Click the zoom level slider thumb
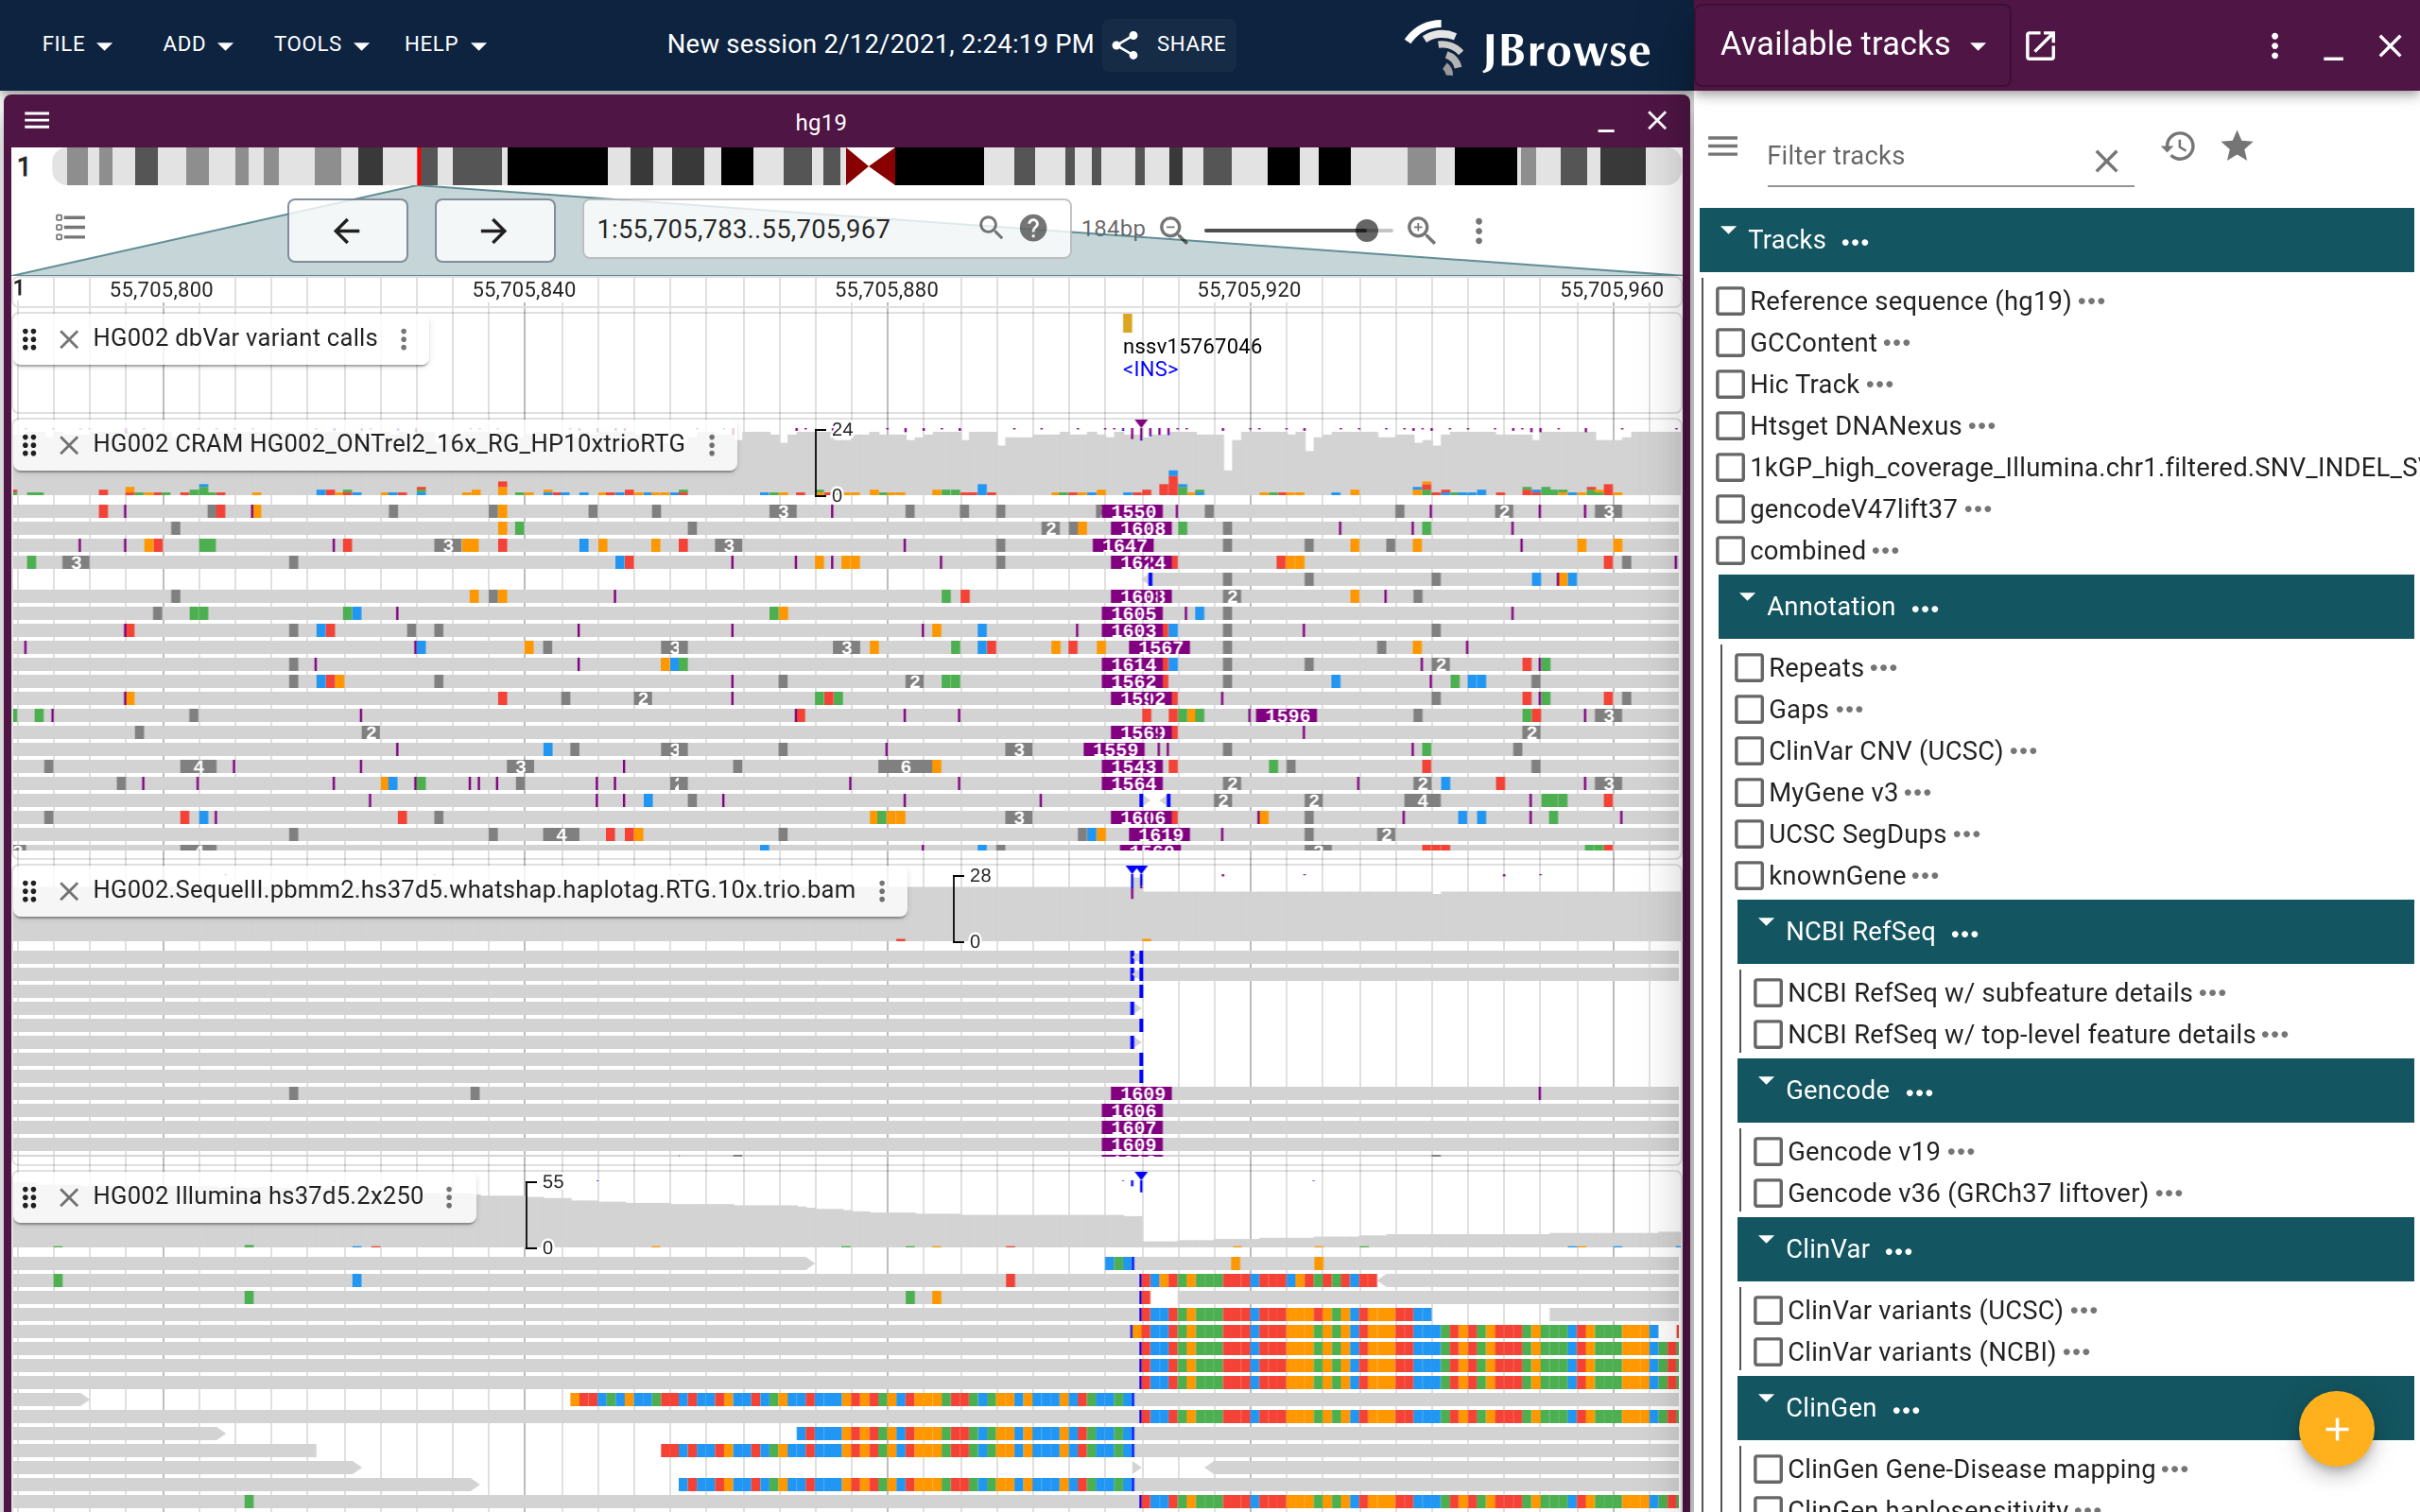Screen dimensions: 2420x1512 click(x=1366, y=230)
